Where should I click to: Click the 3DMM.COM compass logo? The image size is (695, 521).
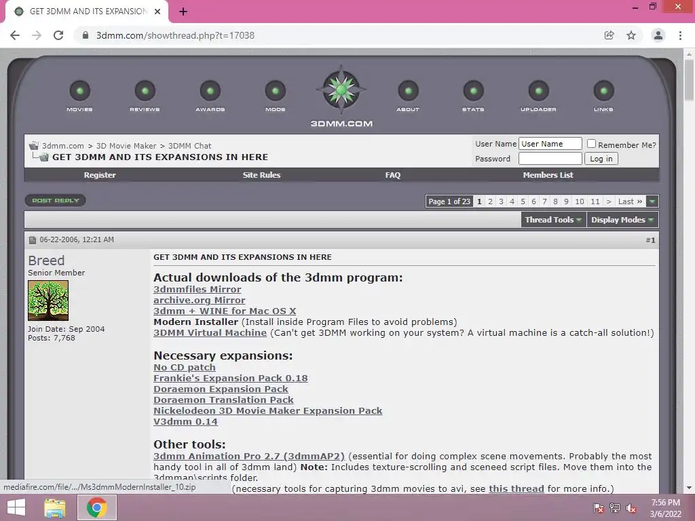click(x=341, y=90)
